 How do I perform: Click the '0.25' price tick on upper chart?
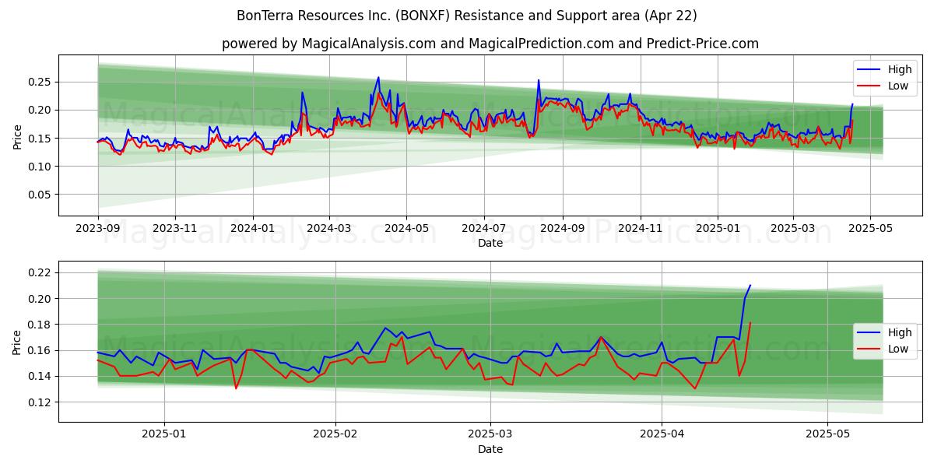(40, 82)
